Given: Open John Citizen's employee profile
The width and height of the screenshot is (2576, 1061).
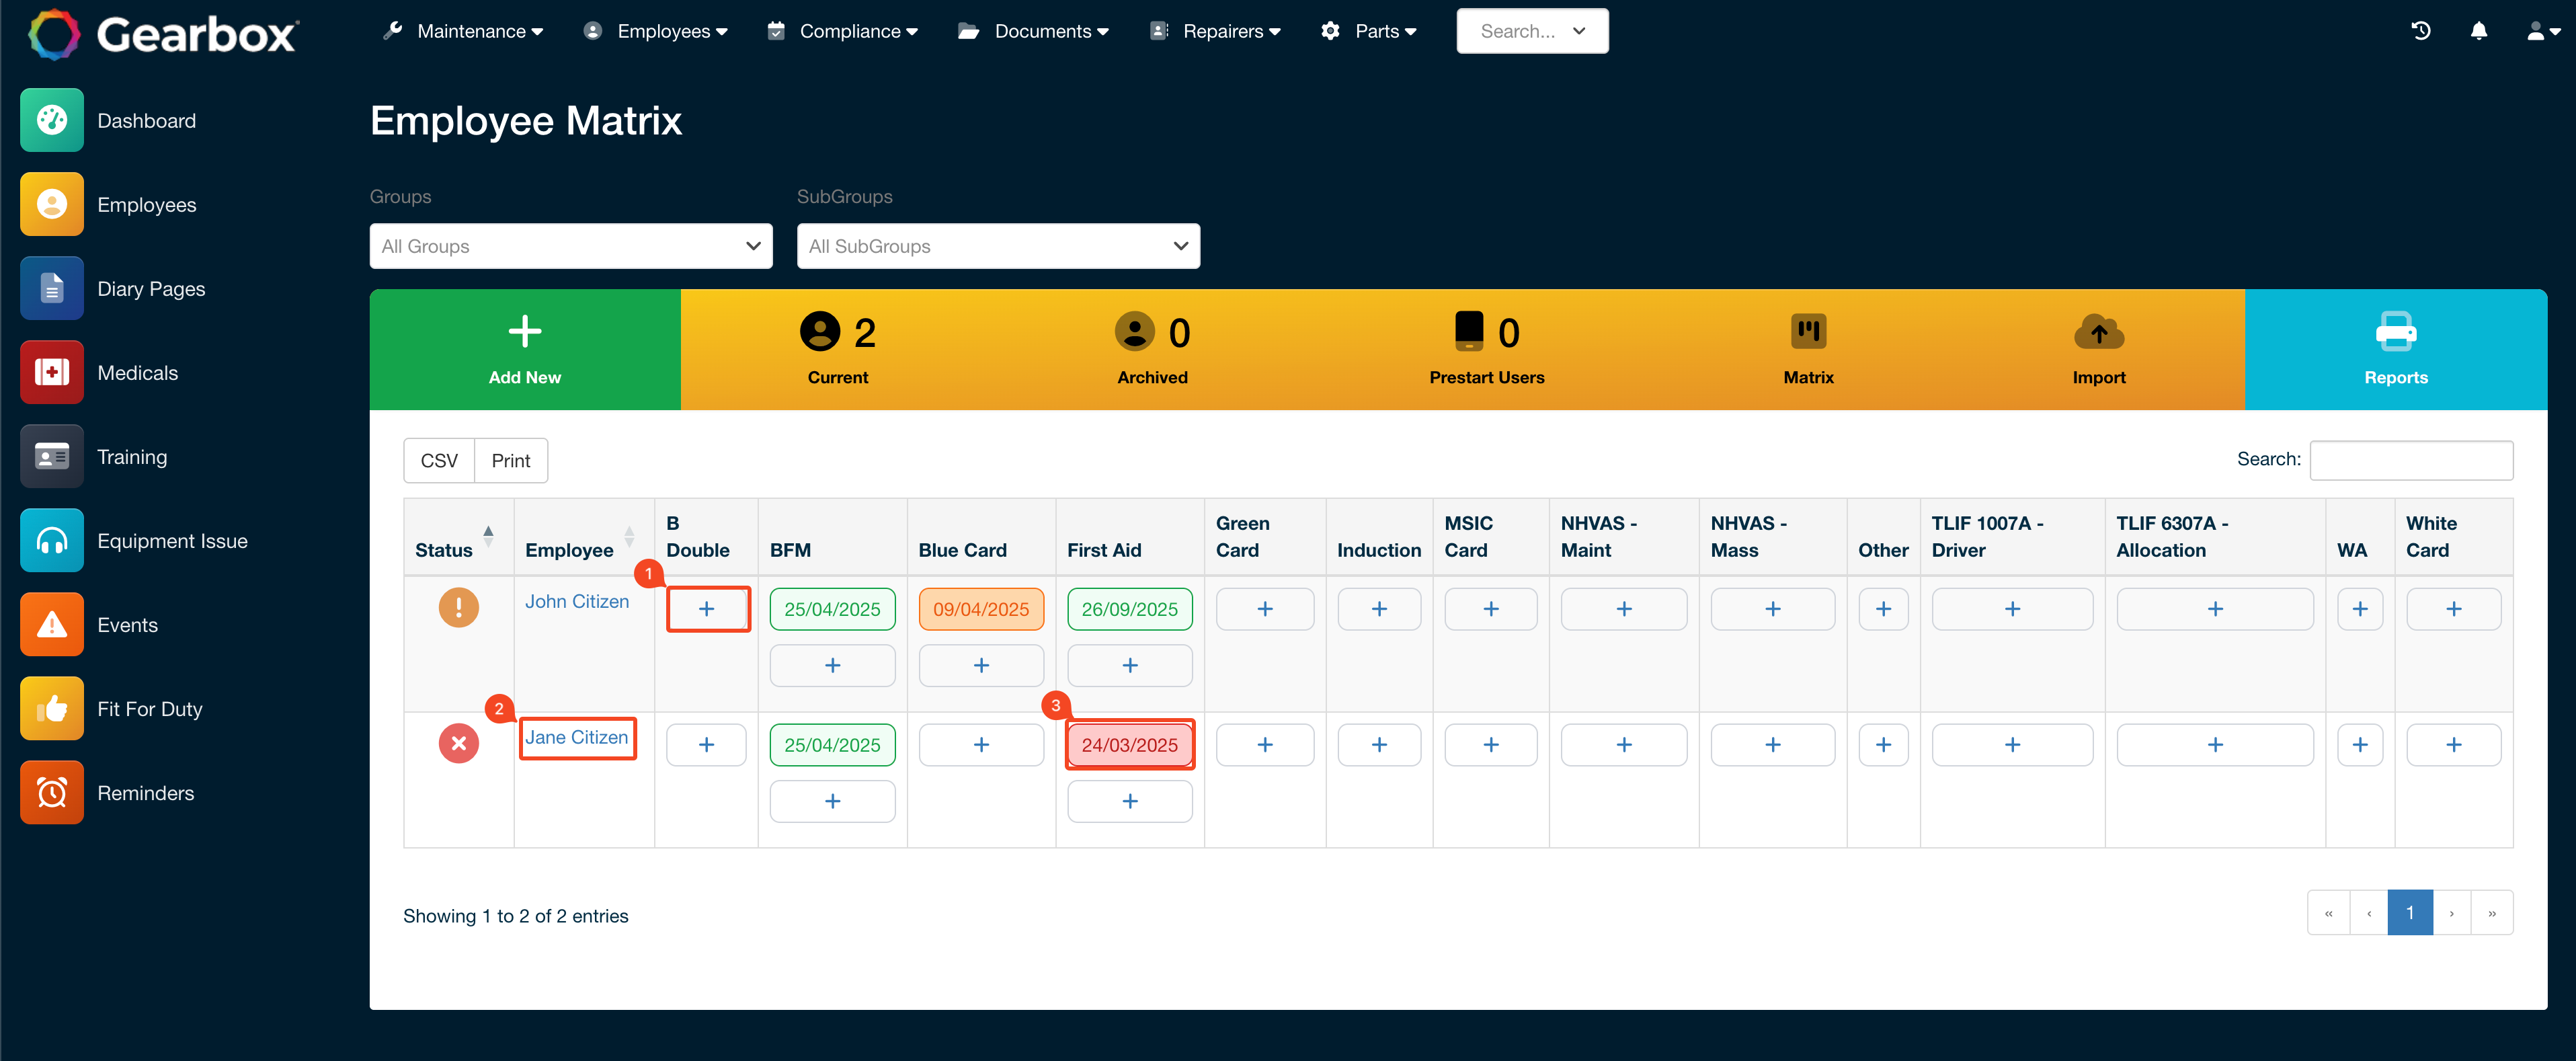Looking at the screenshot, I should (576, 601).
